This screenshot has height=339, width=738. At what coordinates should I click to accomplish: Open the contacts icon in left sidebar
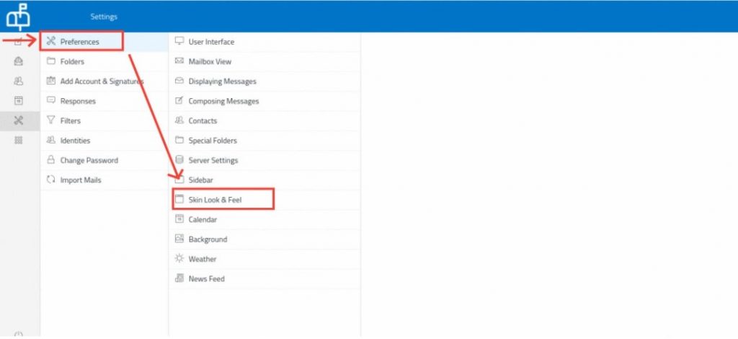tap(19, 81)
